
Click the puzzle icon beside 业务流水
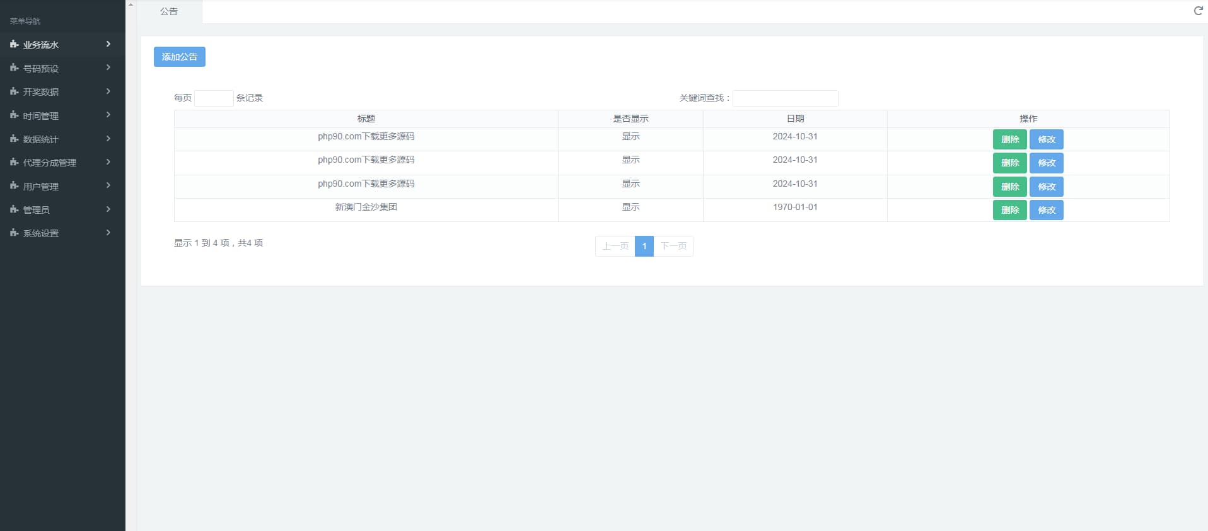point(14,44)
